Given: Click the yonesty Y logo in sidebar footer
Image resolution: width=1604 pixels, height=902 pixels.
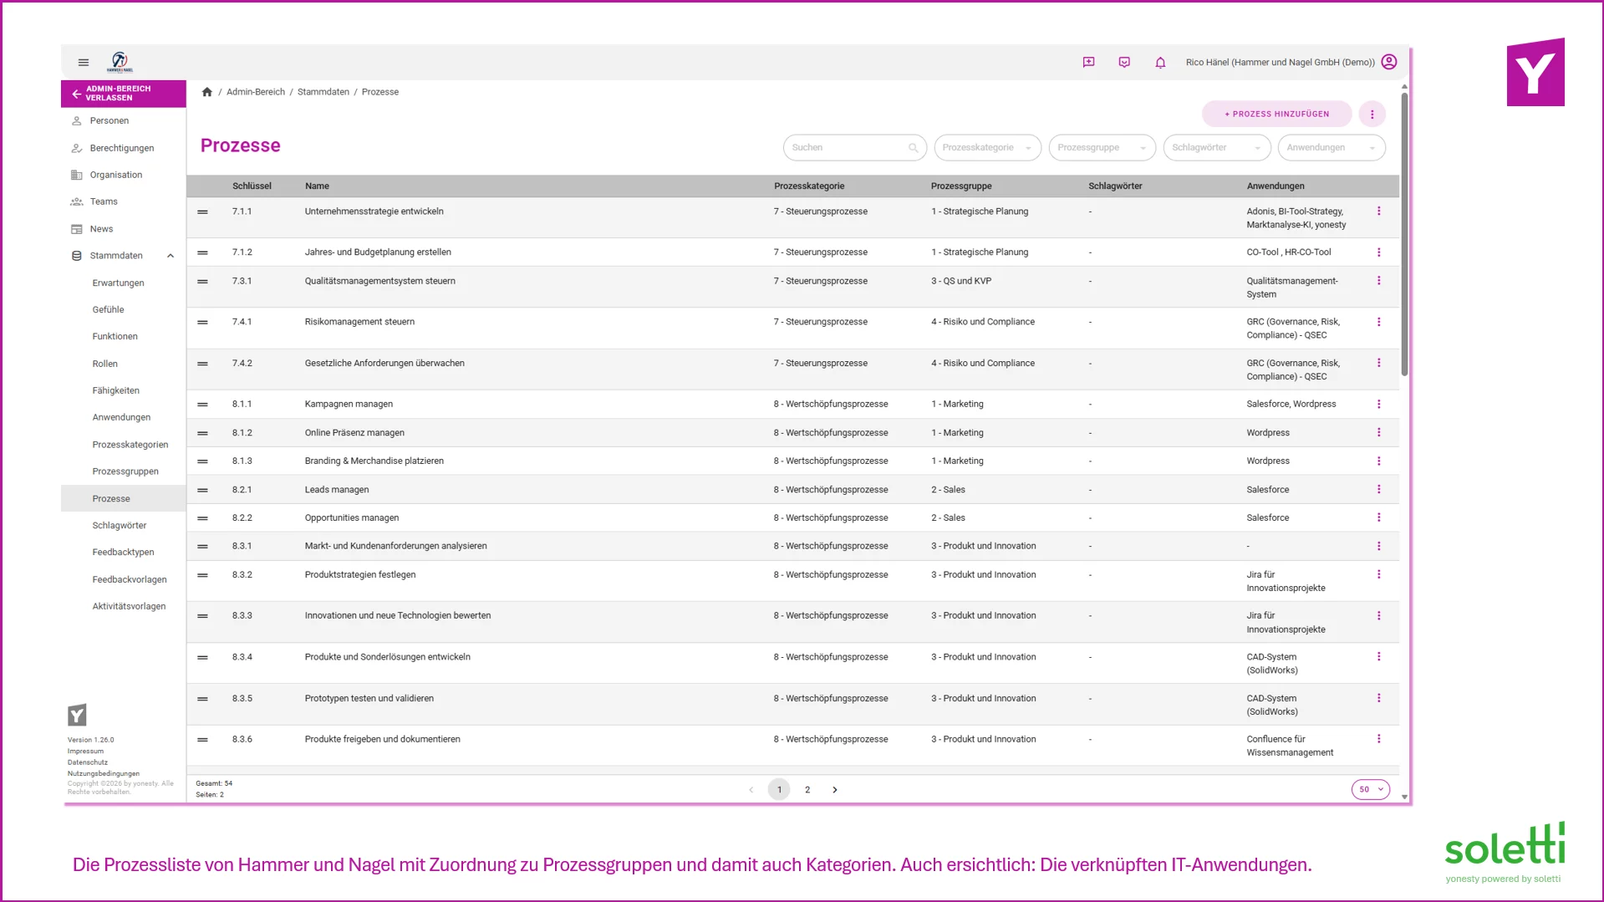Looking at the screenshot, I should [x=77, y=715].
